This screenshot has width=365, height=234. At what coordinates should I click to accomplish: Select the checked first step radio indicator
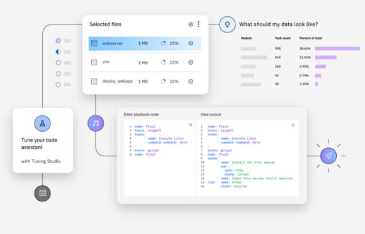tap(58, 41)
